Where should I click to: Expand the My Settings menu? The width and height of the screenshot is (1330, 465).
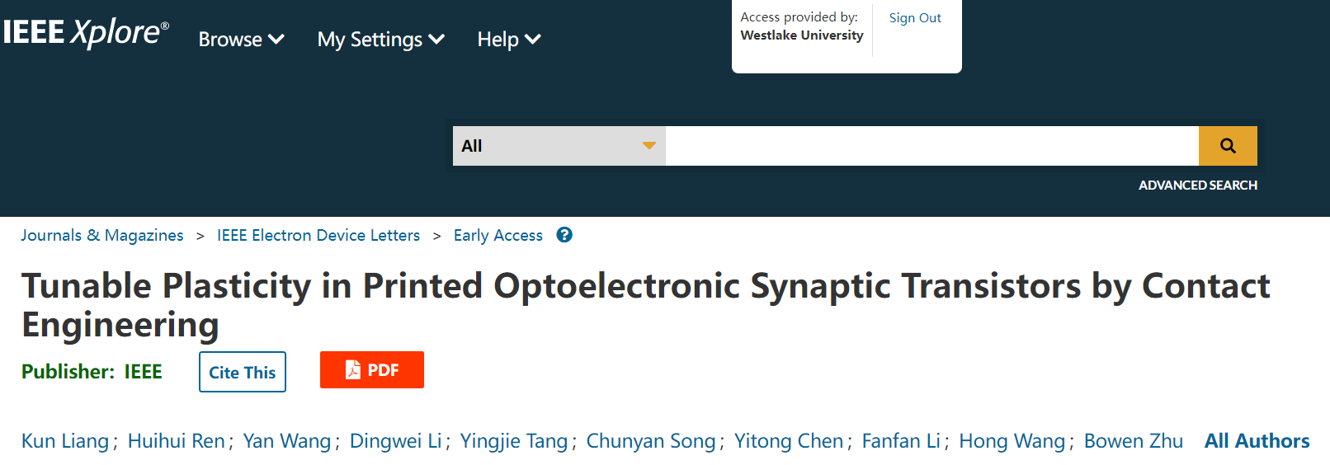pyautogui.click(x=381, y=40)
